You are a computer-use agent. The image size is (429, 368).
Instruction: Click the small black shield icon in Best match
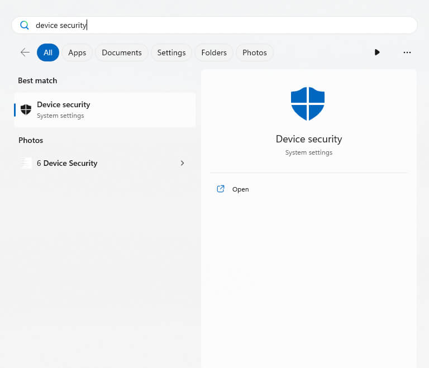[26, 109]
